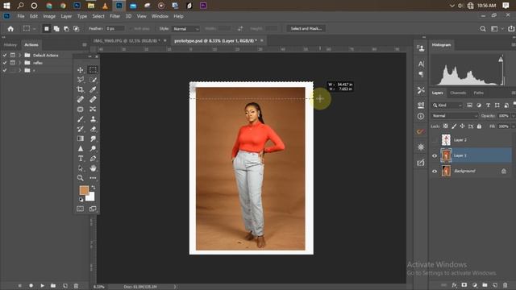Viewport: 516px width, 290px height.
Task: Select the Gradient tool
Action: tap(80, 139)
